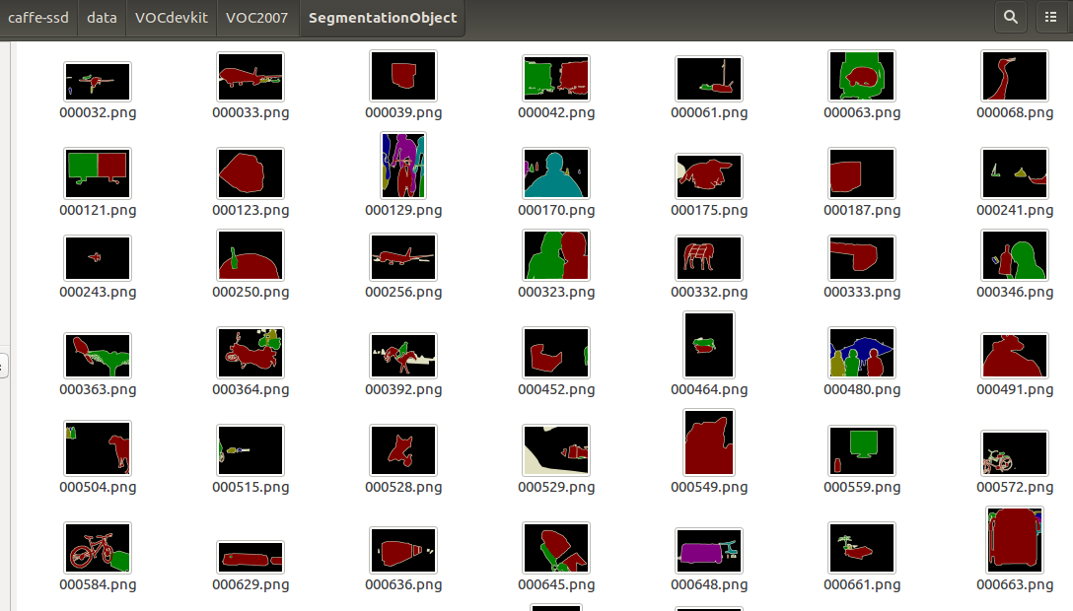
Task: Click the 000549.png thumbnail
Action: (709, 442)
